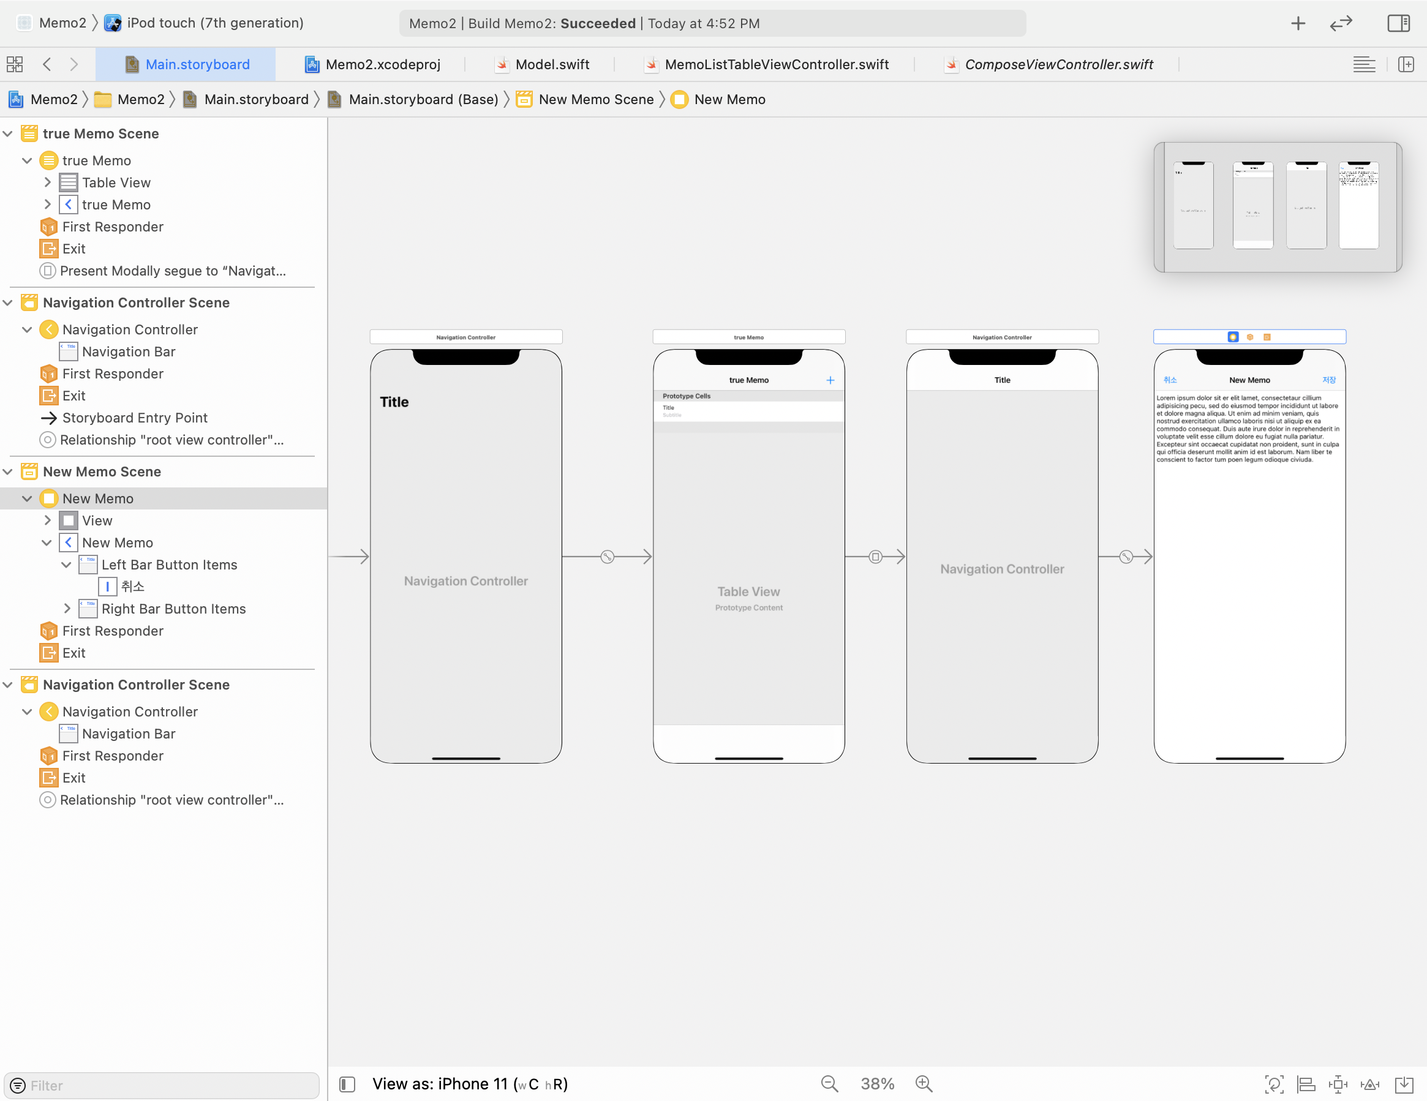Click the Library plus button in toolbar

[1298, 23]
